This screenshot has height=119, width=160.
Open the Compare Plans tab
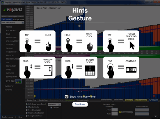point(57,100)
